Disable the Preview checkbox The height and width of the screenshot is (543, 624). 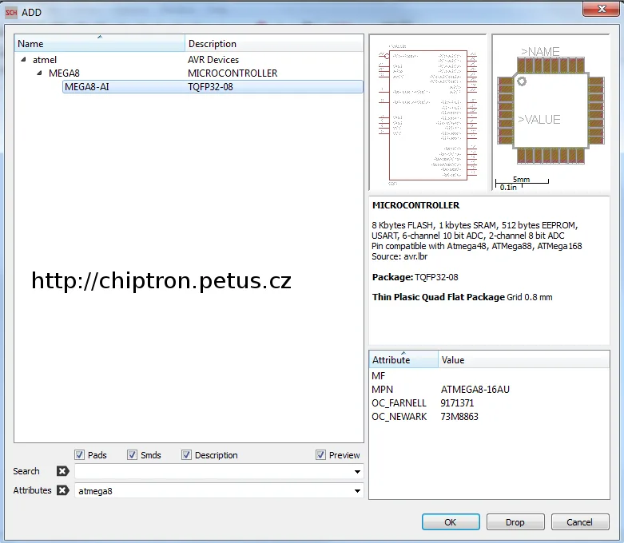(320, 454)
